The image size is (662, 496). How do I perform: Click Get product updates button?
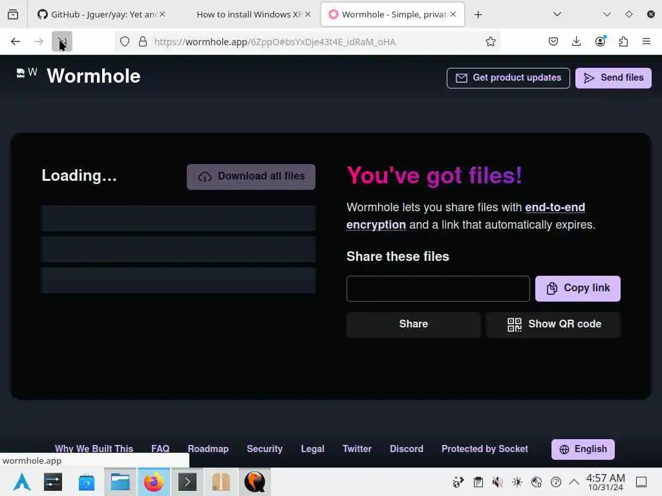508,78
